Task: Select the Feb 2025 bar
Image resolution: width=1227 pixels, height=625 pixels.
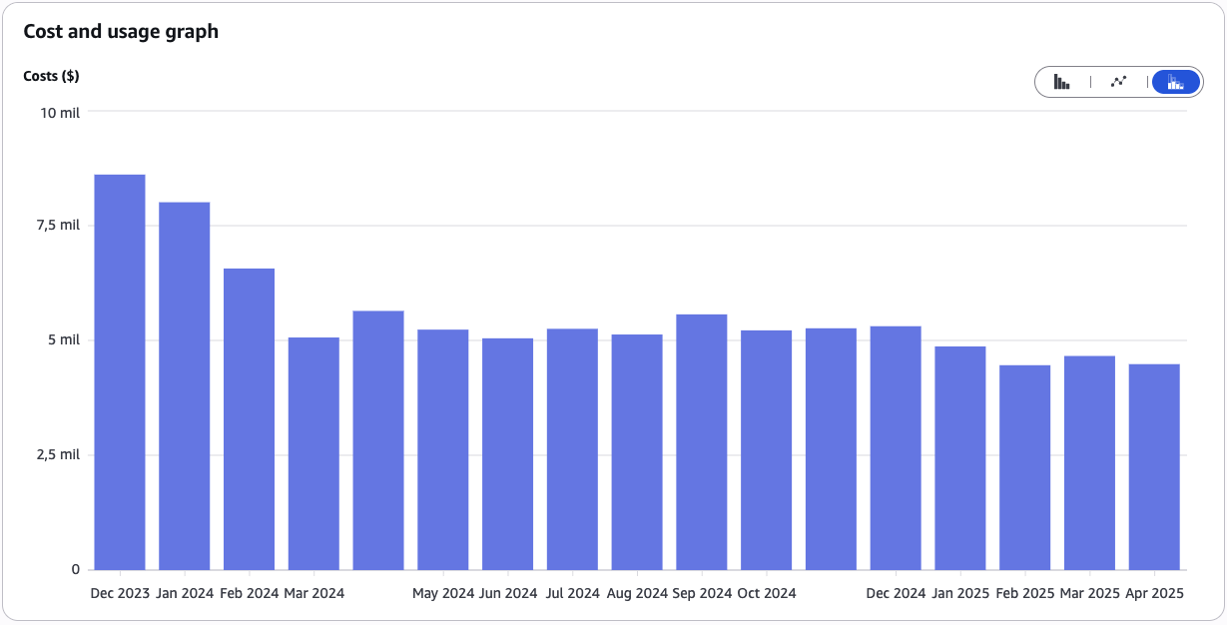Action: click(1025, 467)
